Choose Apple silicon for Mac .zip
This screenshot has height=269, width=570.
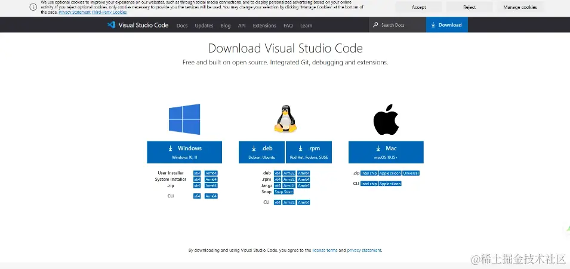pos(390,174)
